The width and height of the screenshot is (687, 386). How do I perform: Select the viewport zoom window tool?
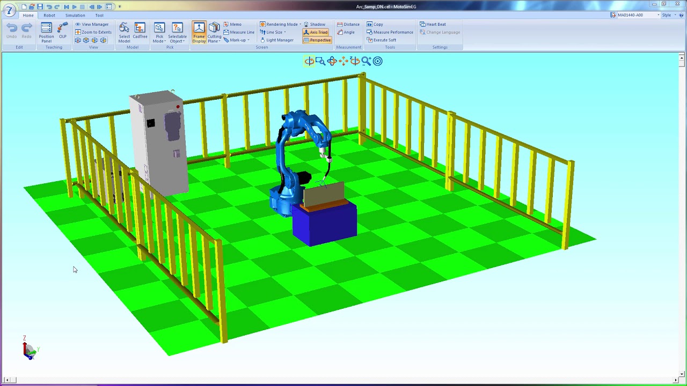320,61
